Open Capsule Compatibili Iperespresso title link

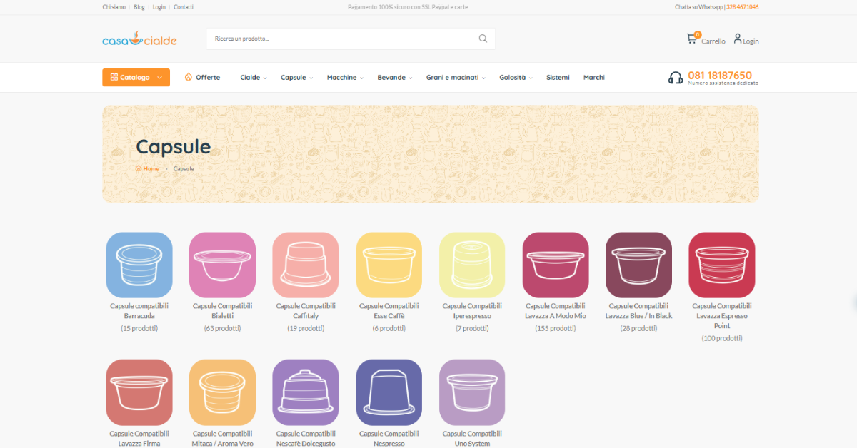[472, 311]
